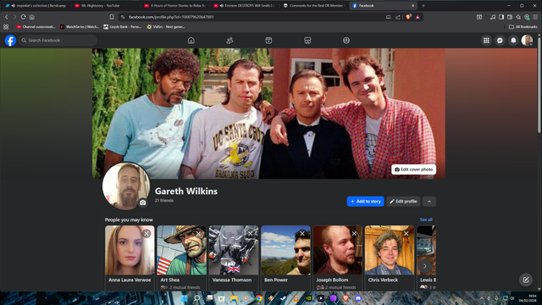The width and height of the screenshot is (542, 305).
Task: Open Chrome from the taskbar
Action: point(259,298)
